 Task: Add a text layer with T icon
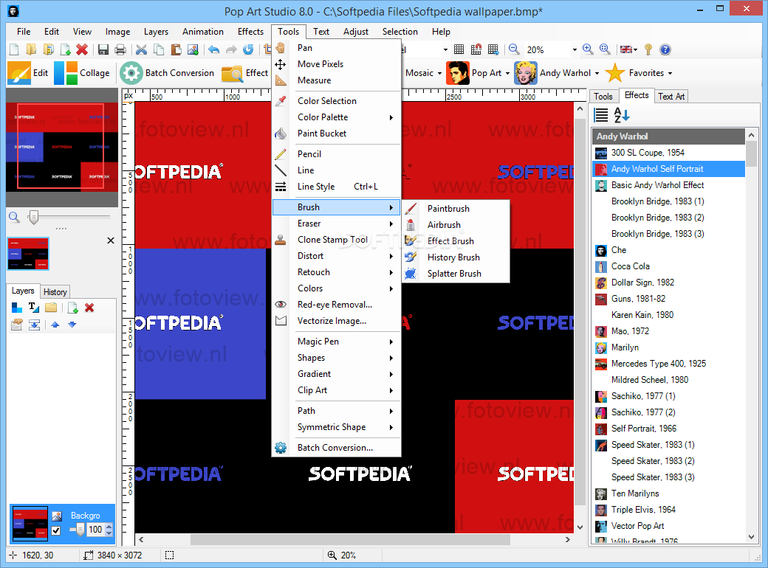click(x=34, y=308)
